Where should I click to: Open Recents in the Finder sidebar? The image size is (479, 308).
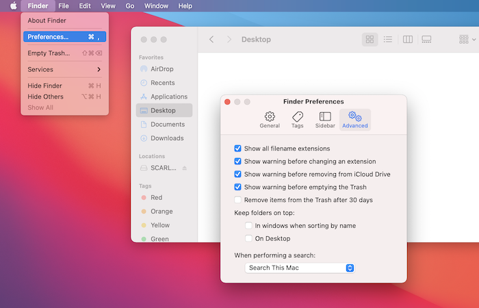click(164, 83)
